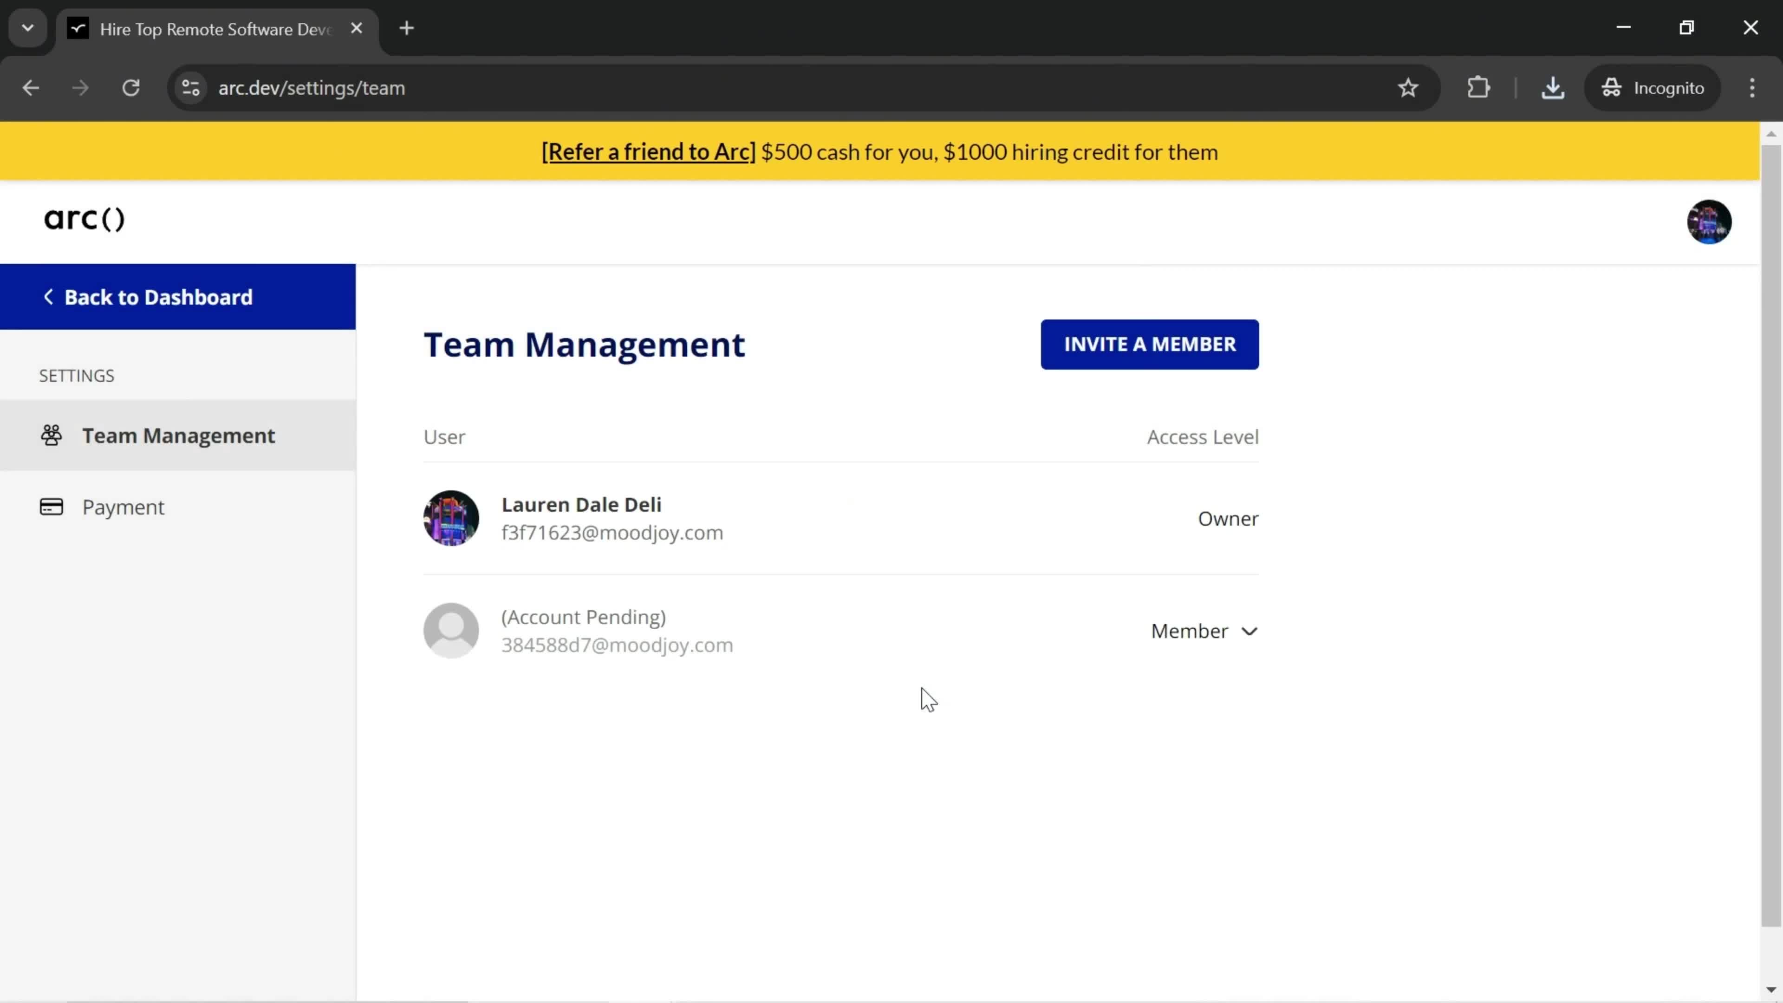1783x1003 pixels.
Task: Click the INVITE A MEMBER button
Action: tap(1150, 344)
